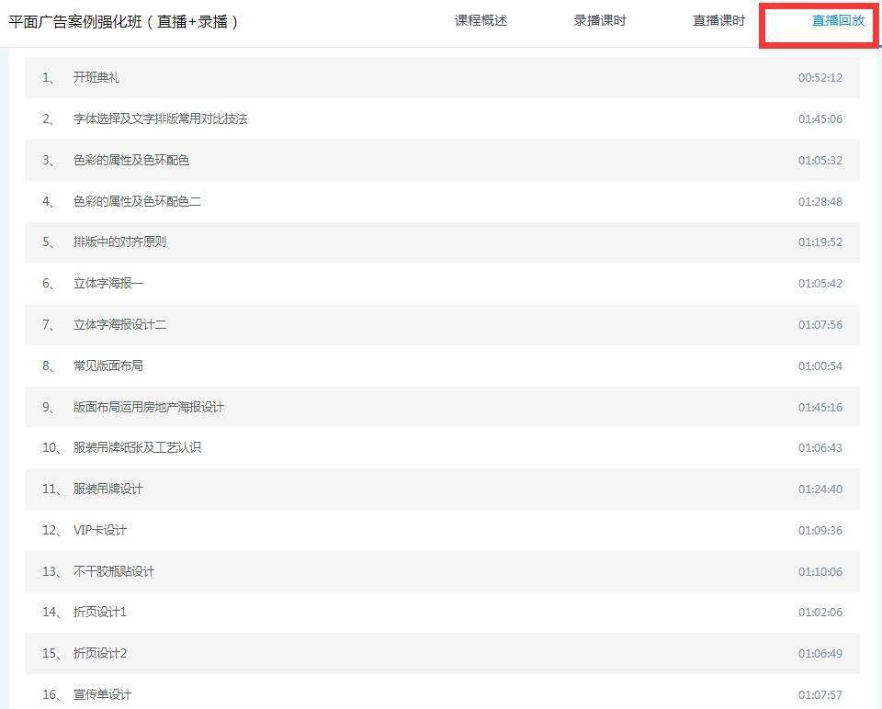Click the duration 01:45:16
Image resolution: width=882 pixels, height=709 pixels.
[820, 407]
